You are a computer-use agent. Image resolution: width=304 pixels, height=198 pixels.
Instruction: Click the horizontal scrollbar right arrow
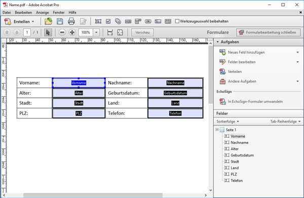(206, 195)
